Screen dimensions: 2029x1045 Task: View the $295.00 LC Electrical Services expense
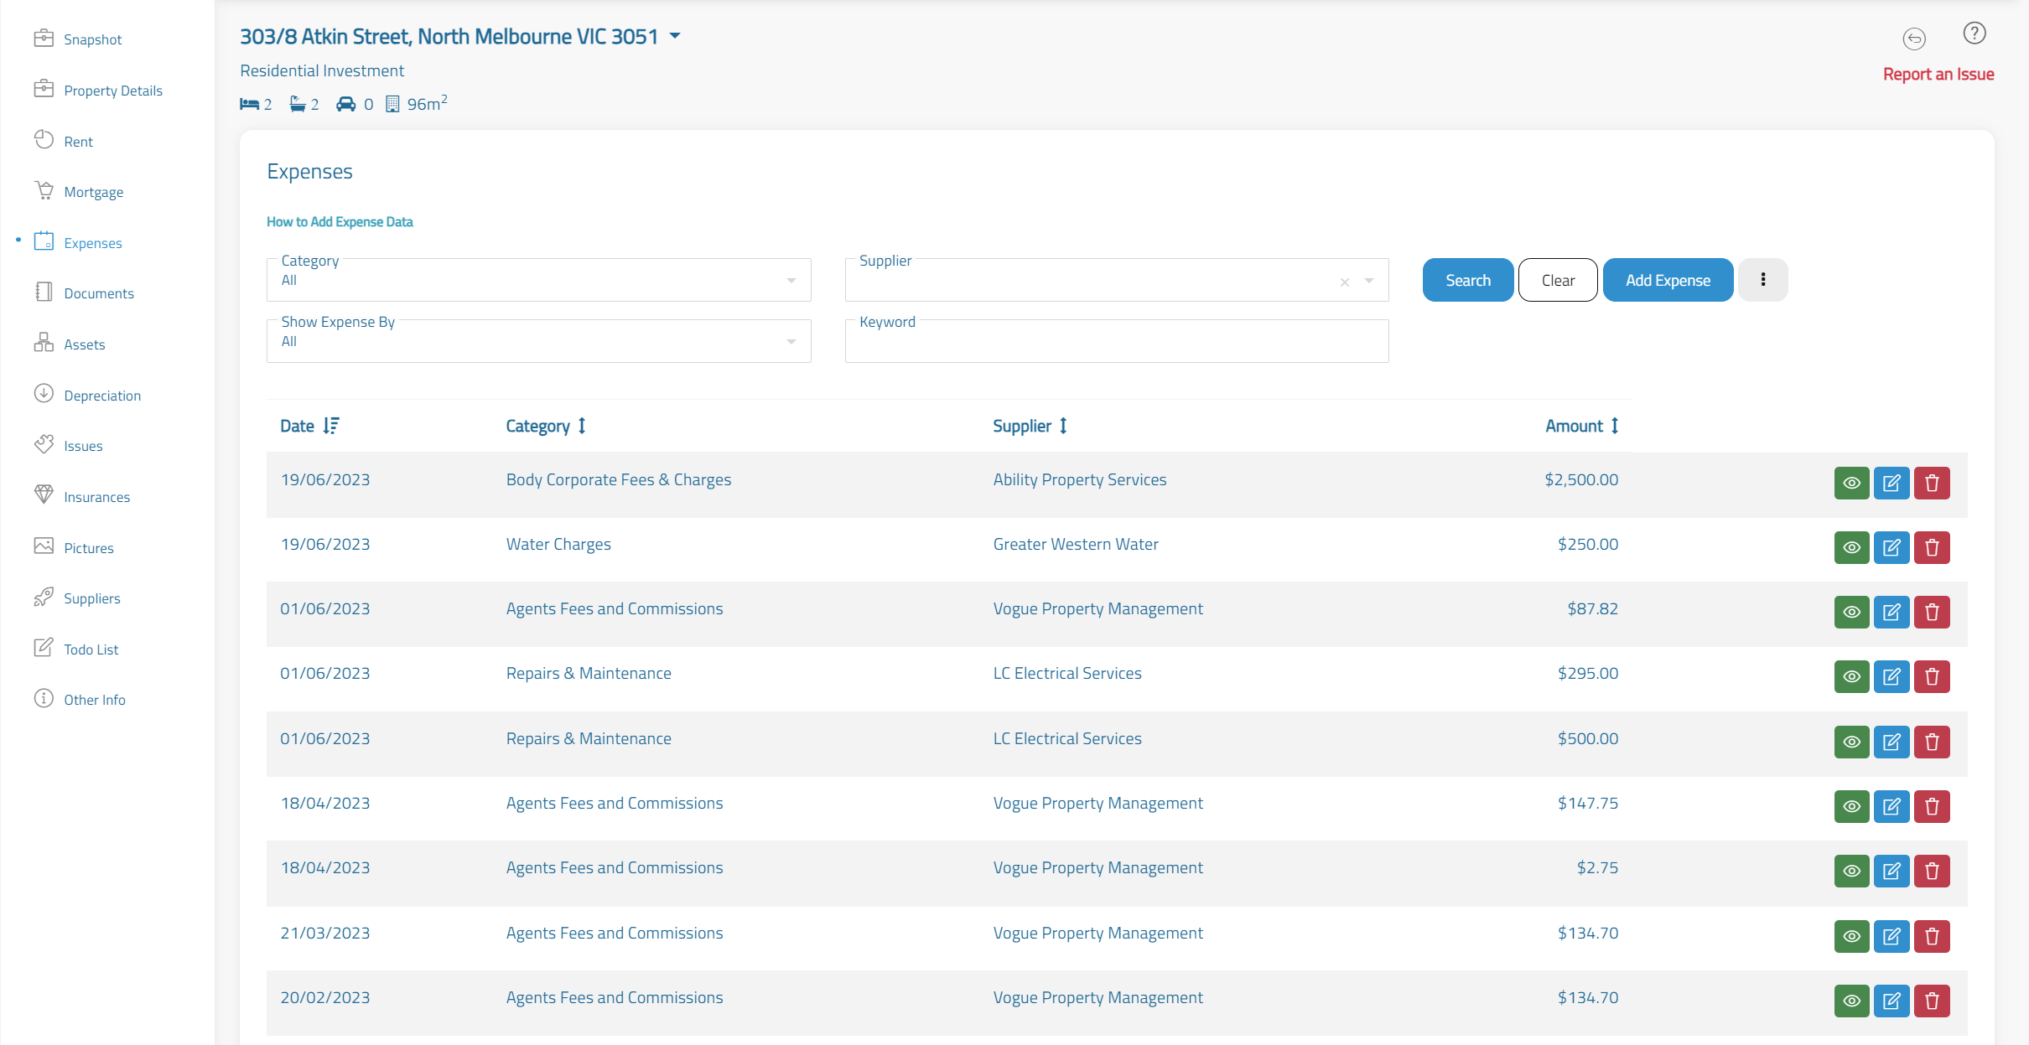pyautogui.click(x=1851, y=677)
